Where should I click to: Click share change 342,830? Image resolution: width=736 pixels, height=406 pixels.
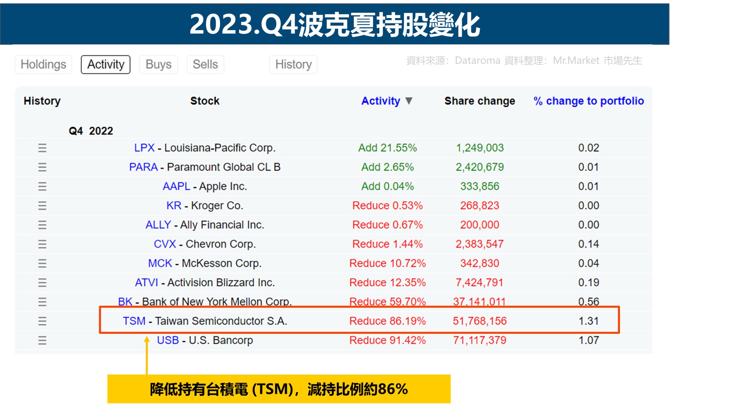point(480,263)
